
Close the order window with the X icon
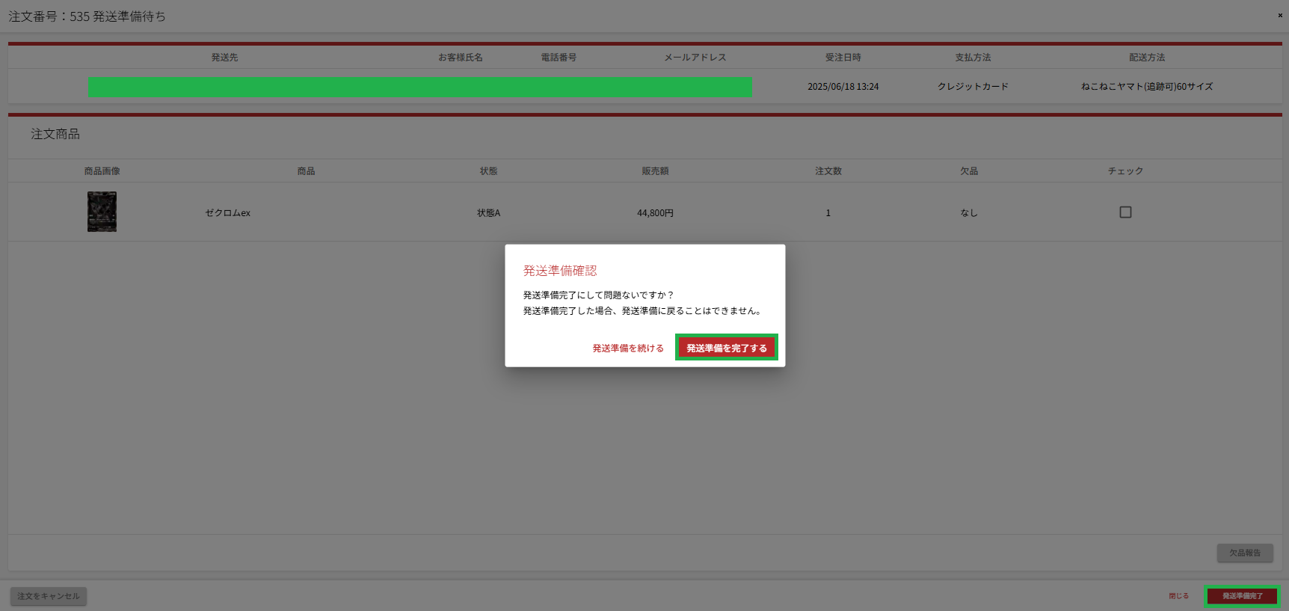pyautogui.click(x=1279, y=15)
